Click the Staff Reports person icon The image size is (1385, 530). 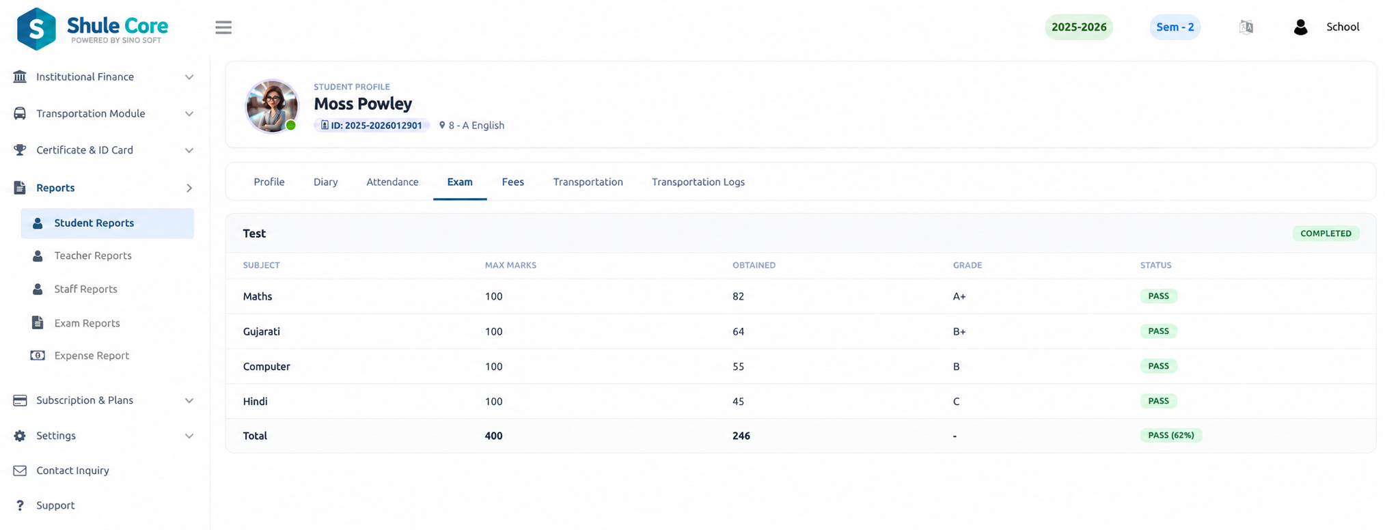[38, 289]
